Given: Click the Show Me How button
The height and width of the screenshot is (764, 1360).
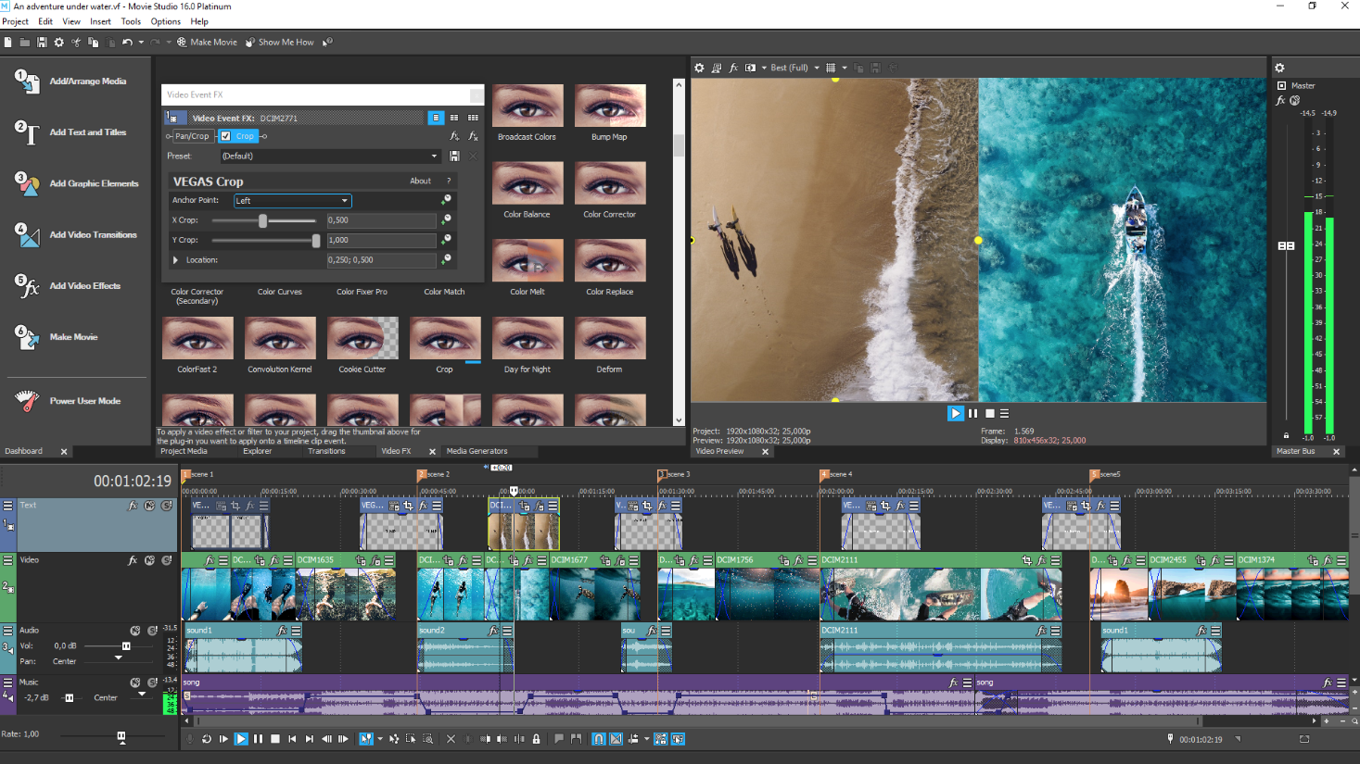Looking at the screenshot, I should click(279, 43).
